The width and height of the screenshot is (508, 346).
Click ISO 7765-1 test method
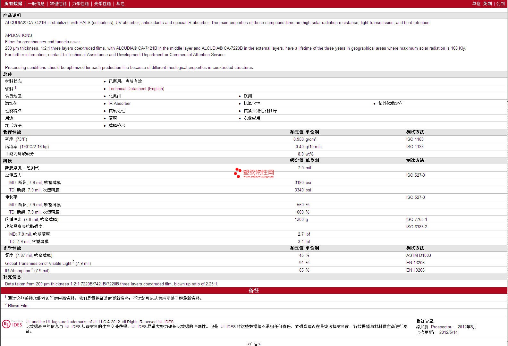pos(417,220)
